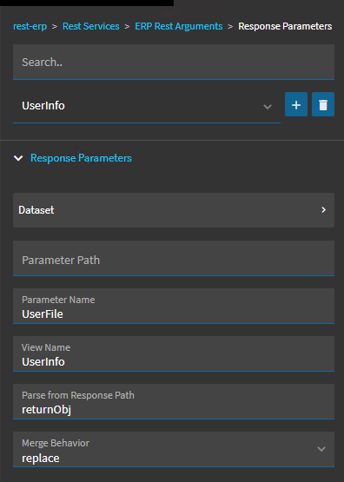Image resolution: width=344 pixels, height=482 pixels.
Task: Click the current Response Parameters breadcrumb item
Action: click(285, 26)
